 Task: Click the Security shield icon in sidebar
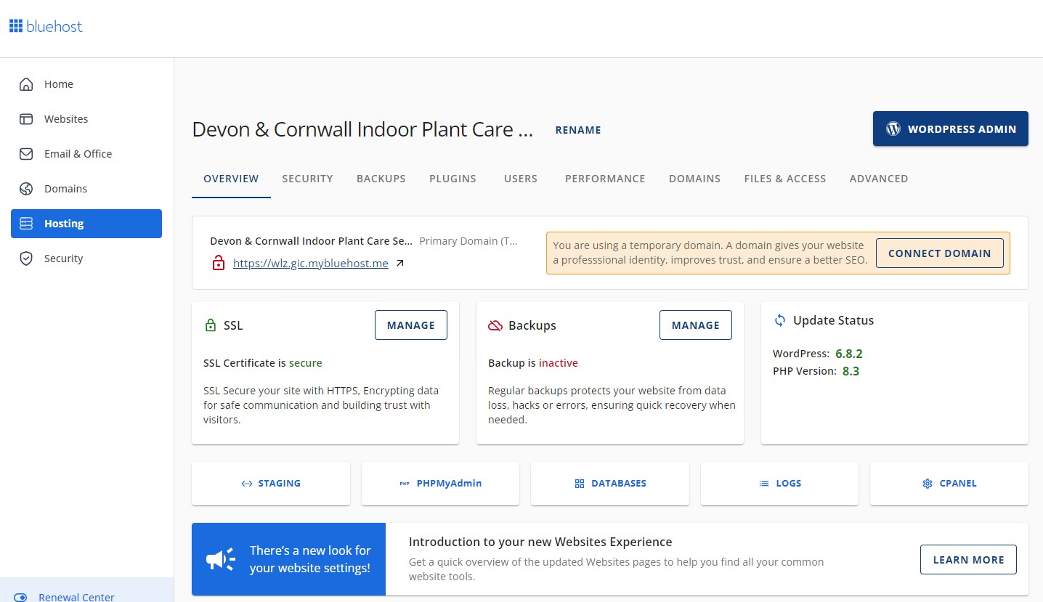click(x=26, y=259)
